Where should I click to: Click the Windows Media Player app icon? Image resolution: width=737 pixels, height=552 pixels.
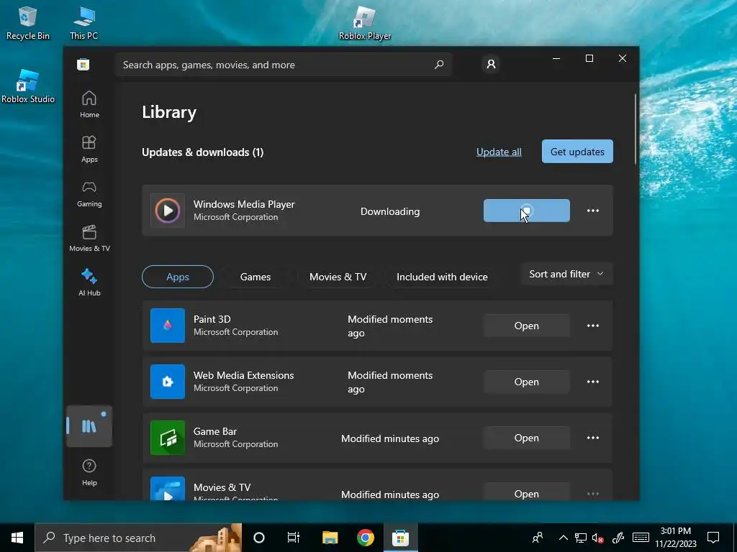168,211
